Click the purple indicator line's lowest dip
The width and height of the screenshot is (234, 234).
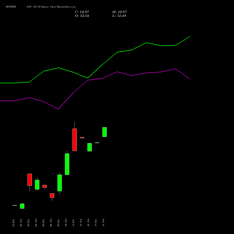coord(58,109)
